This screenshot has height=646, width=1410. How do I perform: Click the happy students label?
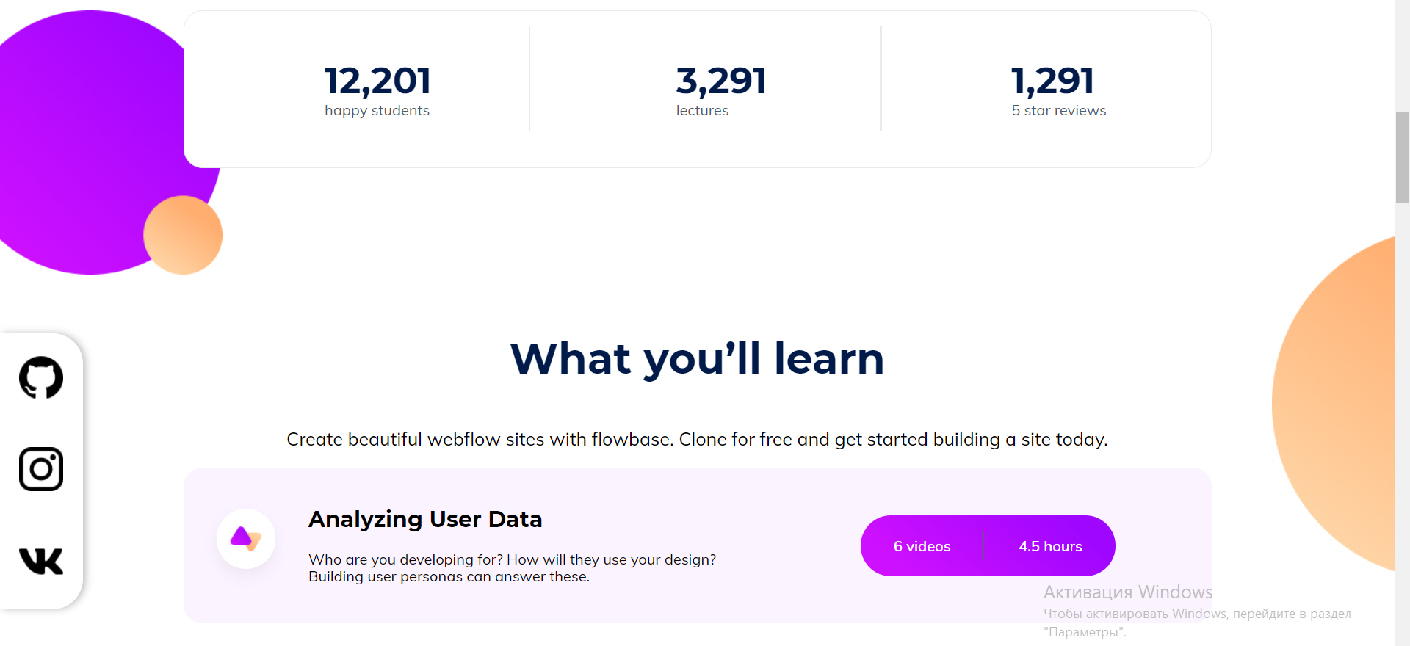click(x=377, y=111)
